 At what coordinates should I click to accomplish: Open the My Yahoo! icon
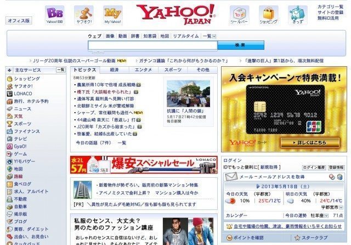click(112, 13)
